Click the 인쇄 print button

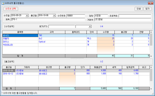pos(138,9)
